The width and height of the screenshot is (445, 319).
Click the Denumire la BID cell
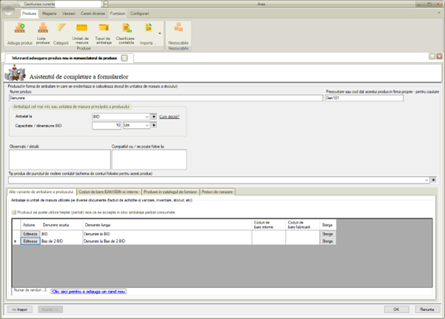[x=167, y=234]
